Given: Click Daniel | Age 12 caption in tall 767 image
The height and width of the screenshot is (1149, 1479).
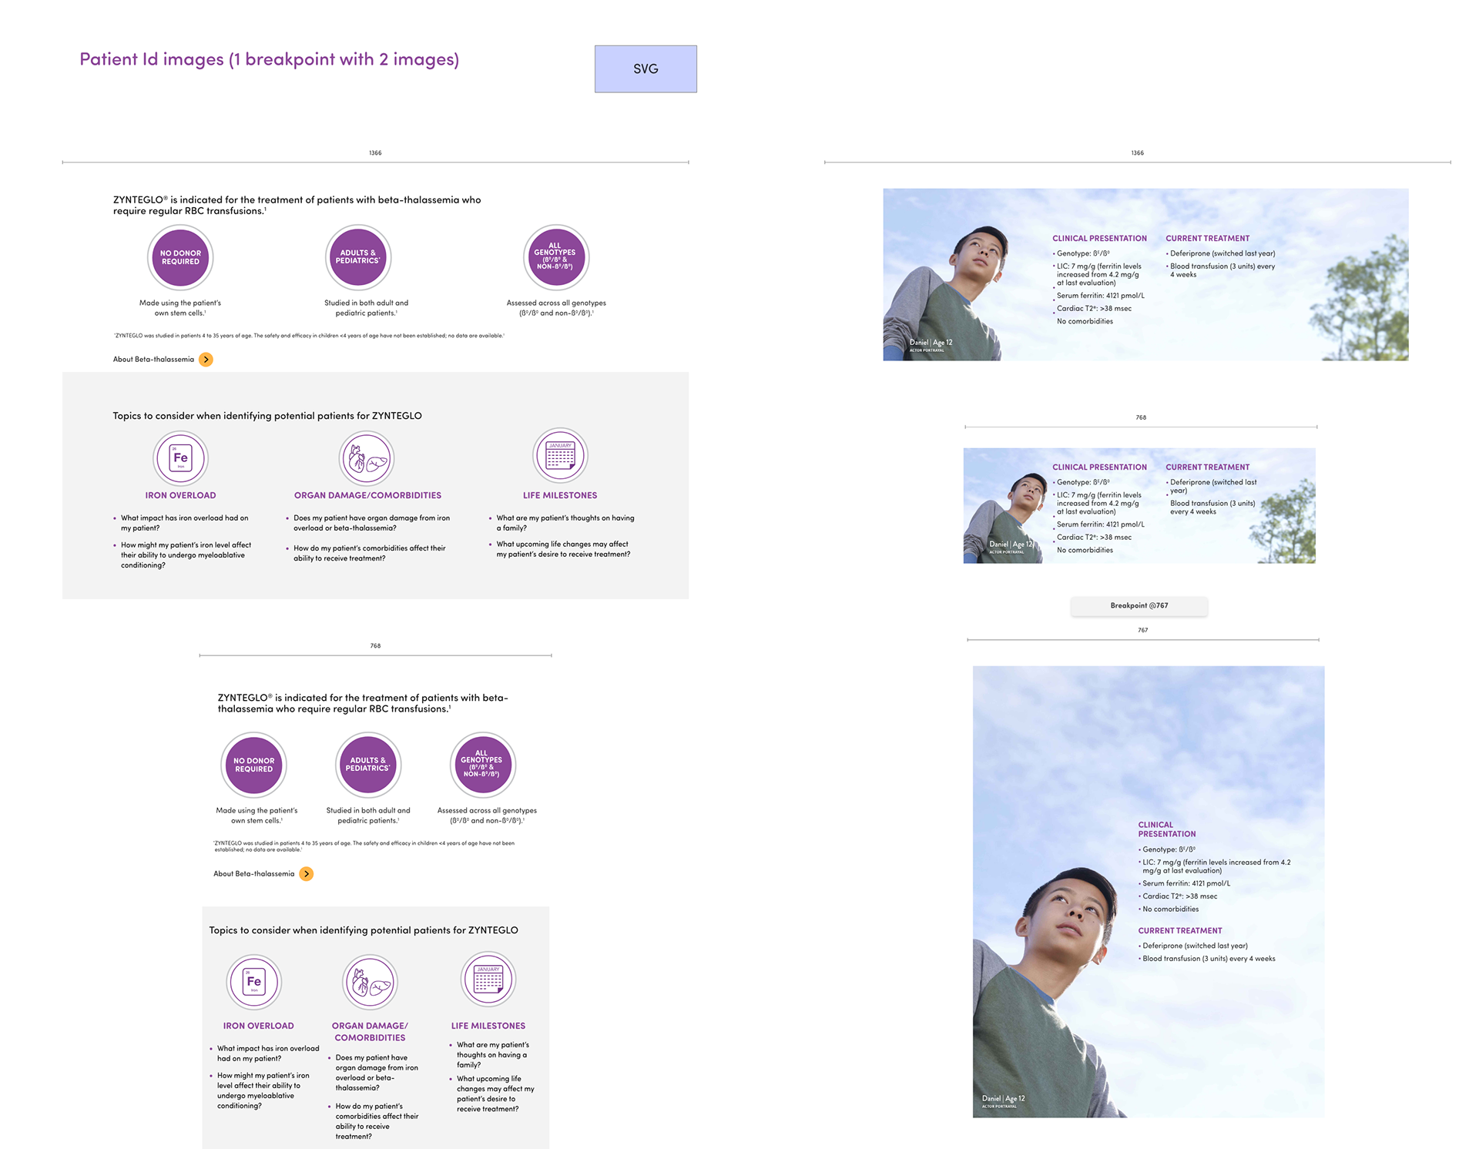Looking at the screenshot, I should click(1003, 1099).
